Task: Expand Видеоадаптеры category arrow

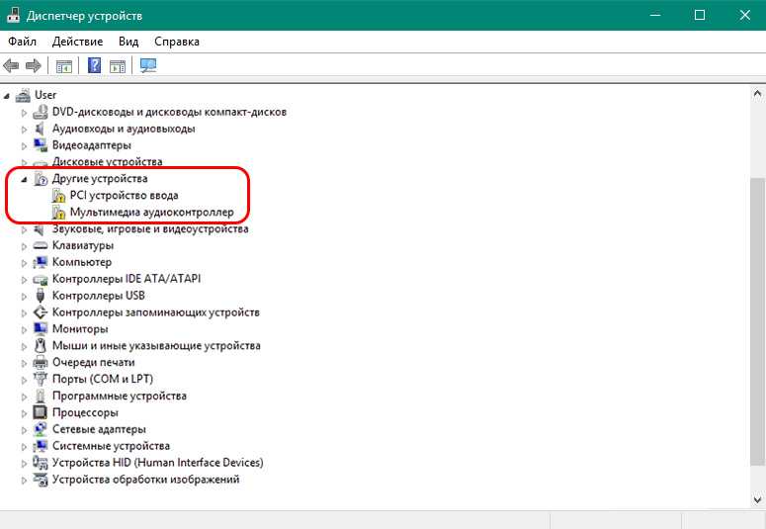Action: (24, 146)
